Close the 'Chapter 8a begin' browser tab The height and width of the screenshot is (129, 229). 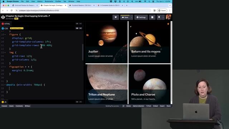(x=65, y=5)
